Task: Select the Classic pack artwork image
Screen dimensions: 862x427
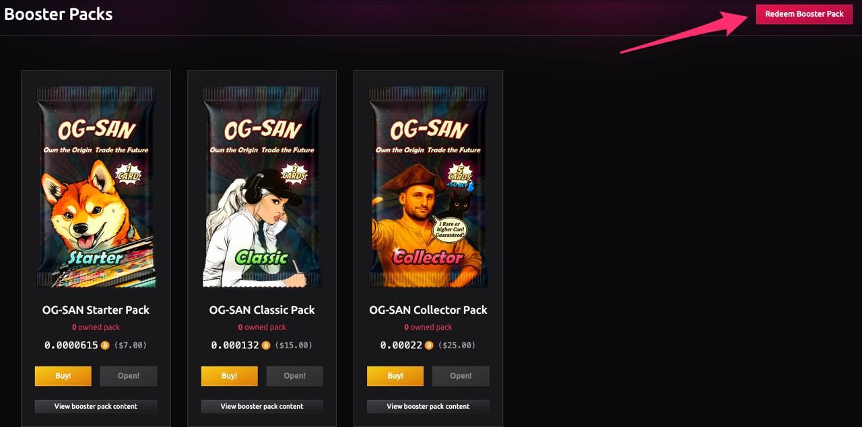Action: (x=262, y=186)
